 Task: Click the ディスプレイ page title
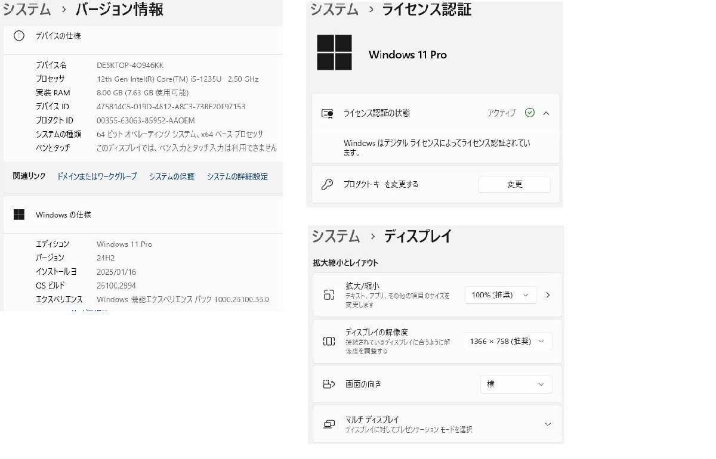[418, 236]
